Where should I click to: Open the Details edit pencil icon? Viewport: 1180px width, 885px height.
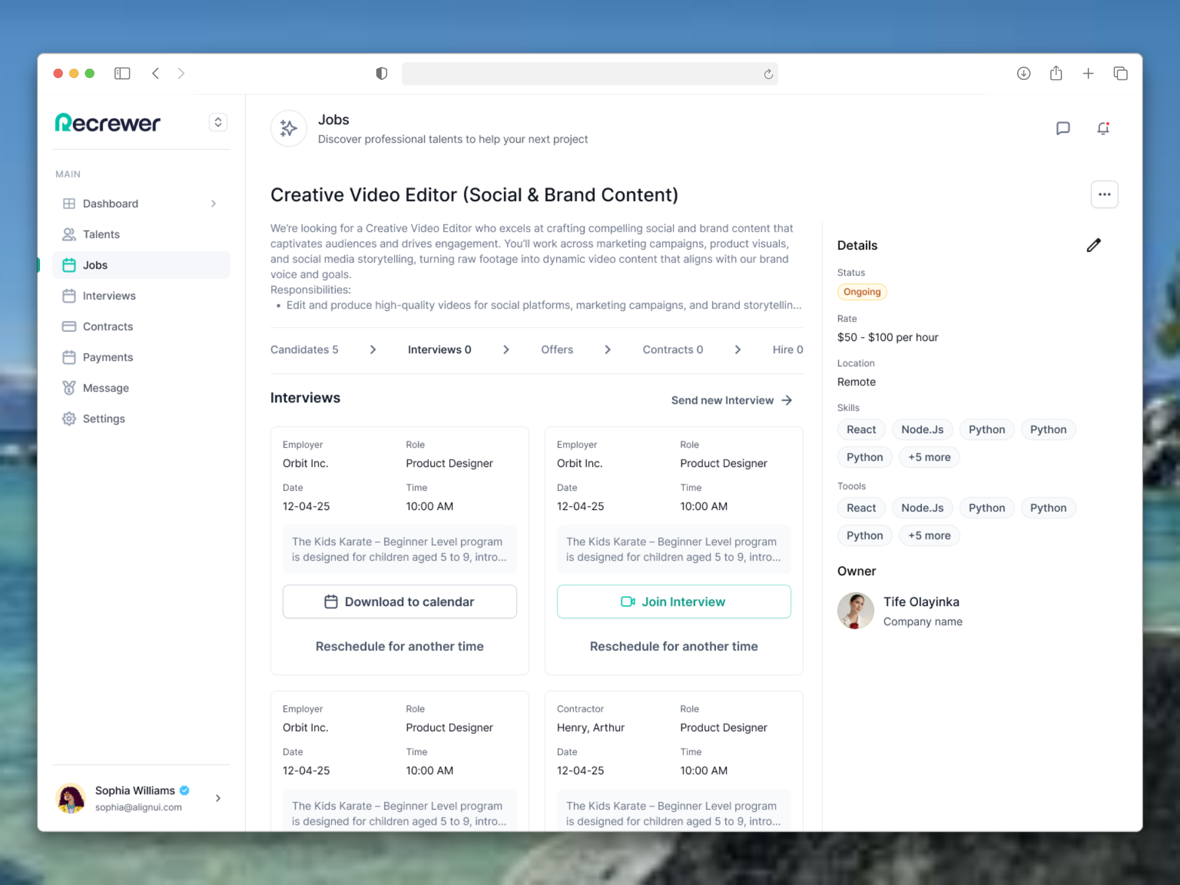pos(1094,245)
